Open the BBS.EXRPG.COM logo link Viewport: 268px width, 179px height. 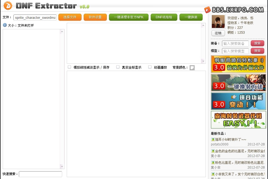pos(234,10)
